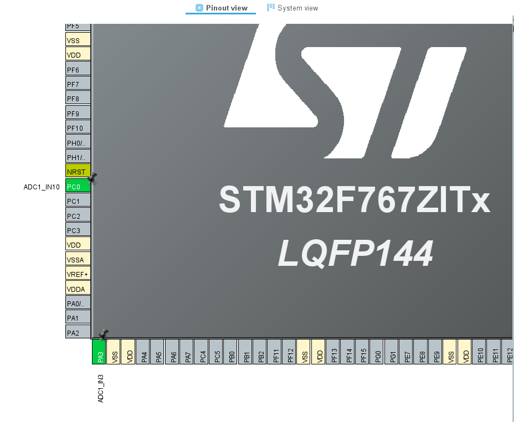Select pin PF9

click(78, 112)
